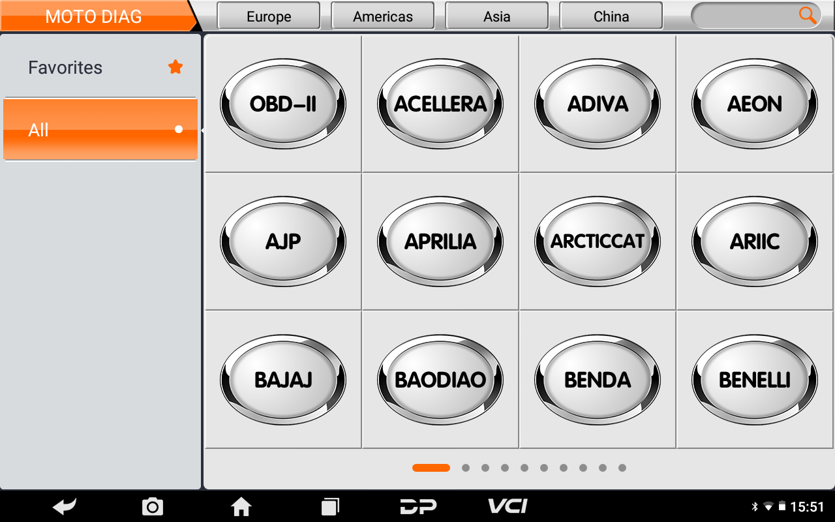Select the ARCTICCAT brand button

coord(598,241)
